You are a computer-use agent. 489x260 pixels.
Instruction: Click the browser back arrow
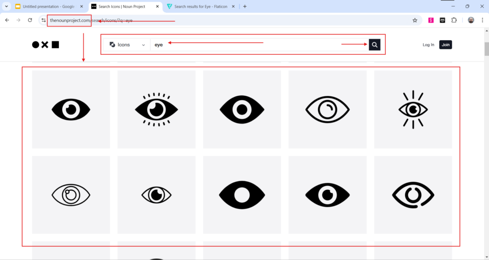click(x=7, y=20)
